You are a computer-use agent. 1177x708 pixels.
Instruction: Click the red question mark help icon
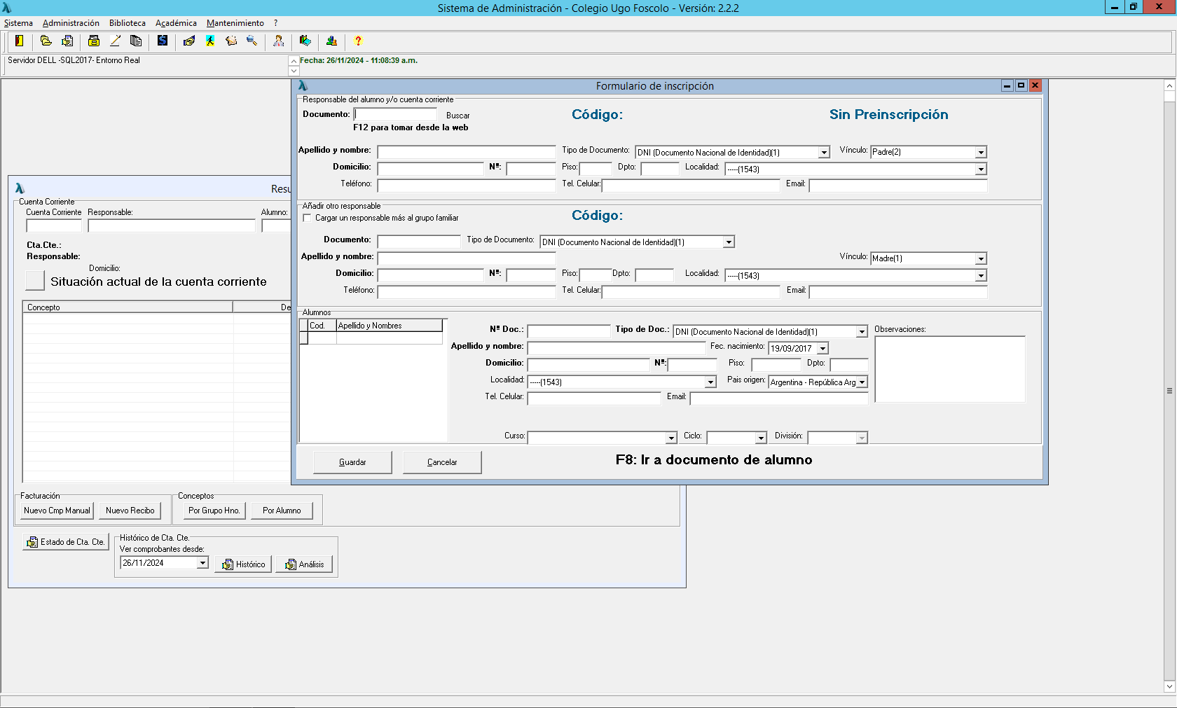point(359,41)
